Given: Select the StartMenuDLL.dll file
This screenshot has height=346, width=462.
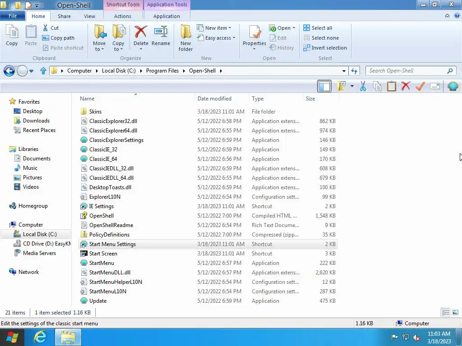Looking at the screenshot, I should [208, 273].
